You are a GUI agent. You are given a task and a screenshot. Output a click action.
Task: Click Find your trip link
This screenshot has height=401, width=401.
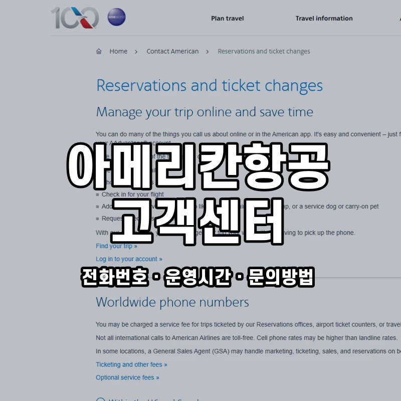click(117, 246)
